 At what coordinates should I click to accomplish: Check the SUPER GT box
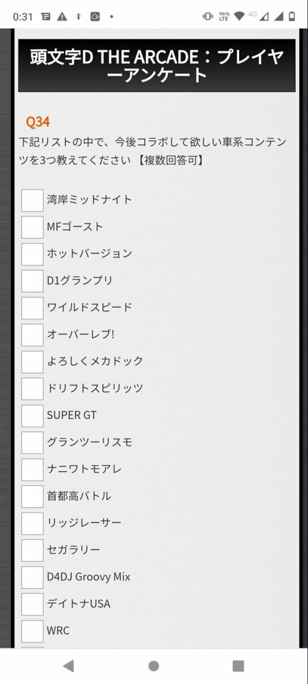click(32, 416)
